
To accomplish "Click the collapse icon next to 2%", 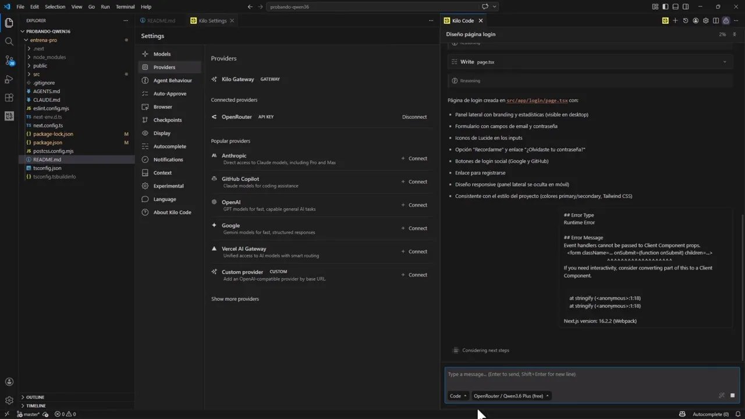I will click(735, 34).
